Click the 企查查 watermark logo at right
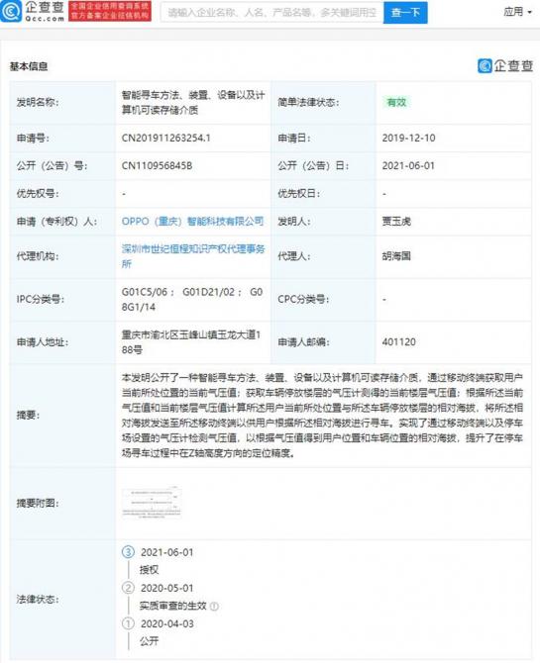Image resolution: width=540 pixels, height=663 pixels. point(505,65)
